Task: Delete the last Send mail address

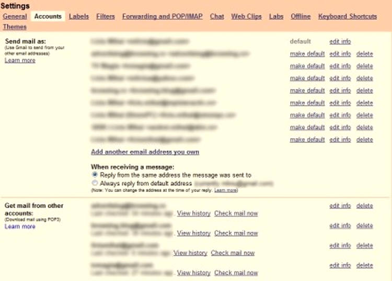Action: click(x=364, y=140)
